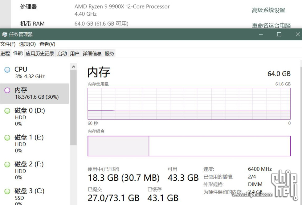Click 重命名这台电脑 link in system window
Image resolution: width=302 pixels, height=205 pixels.
tap(271, 25)
